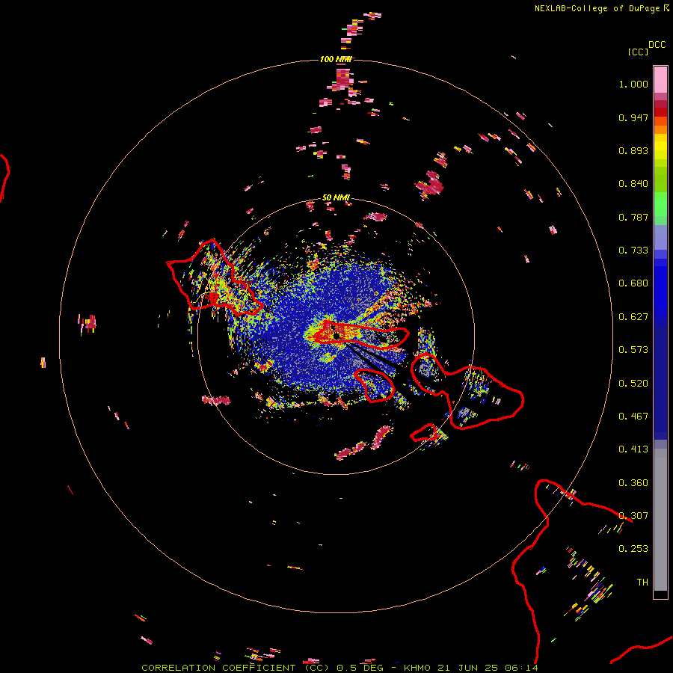673x673 pixels.
Task: Select the 0.413 legend value
Action: coord(633,449)
